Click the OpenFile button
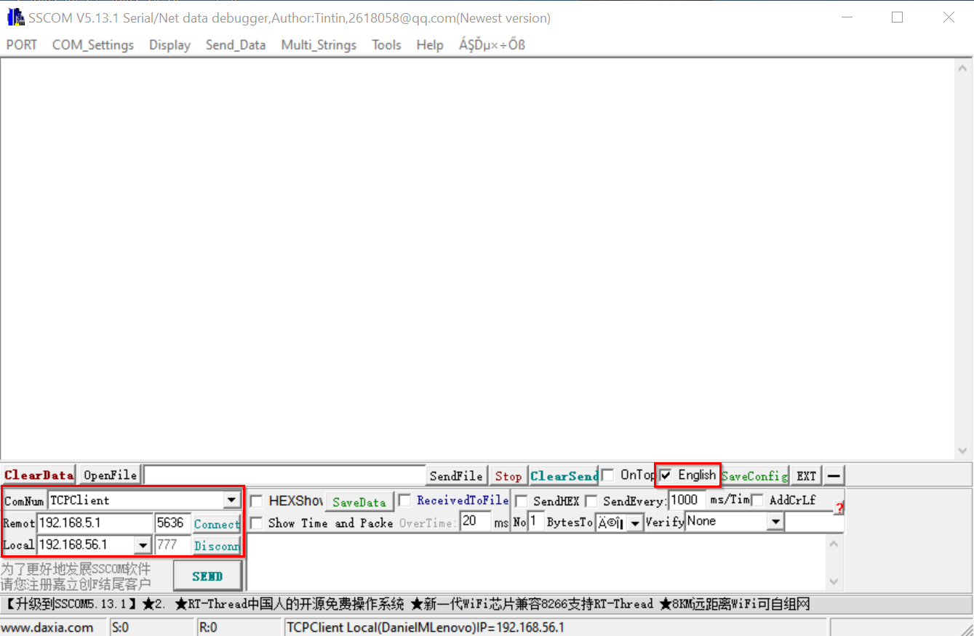 110,475
